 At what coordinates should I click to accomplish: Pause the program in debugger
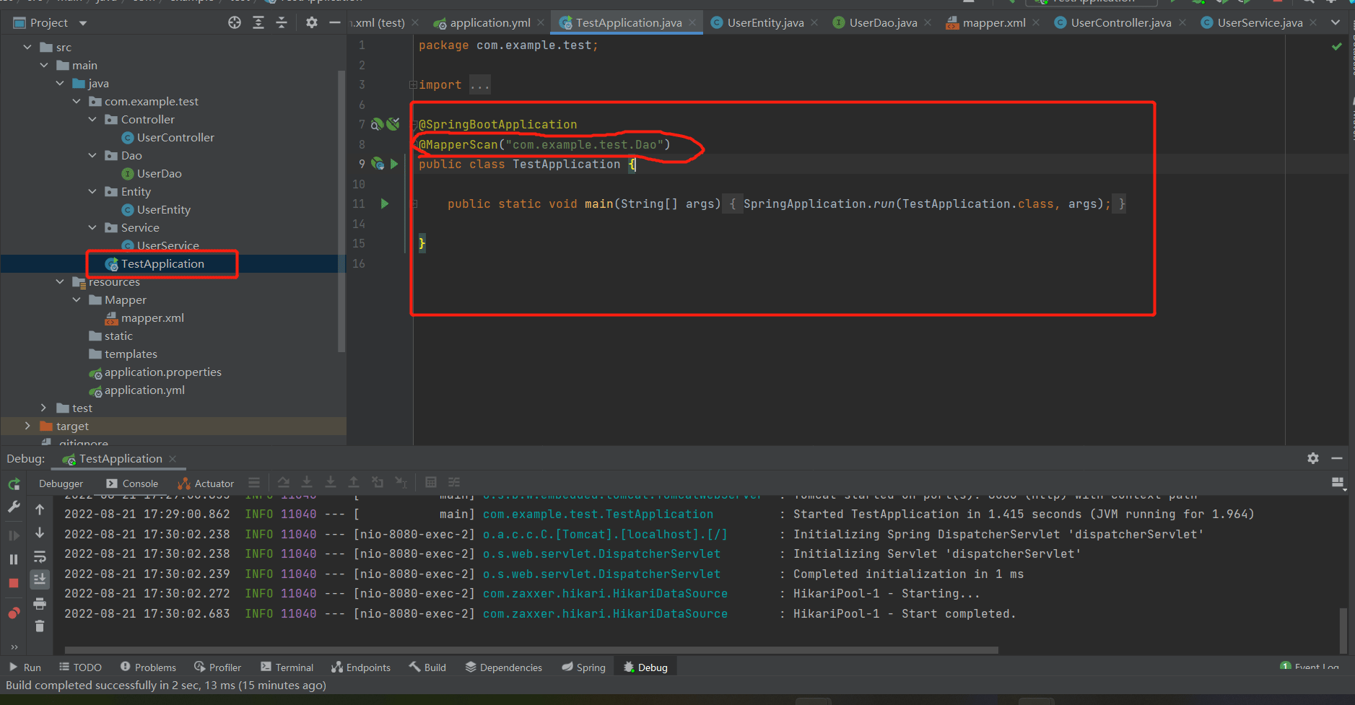14,559
